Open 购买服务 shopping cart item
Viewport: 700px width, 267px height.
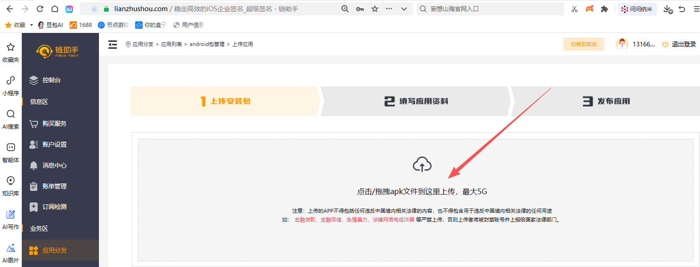[54, 124]
